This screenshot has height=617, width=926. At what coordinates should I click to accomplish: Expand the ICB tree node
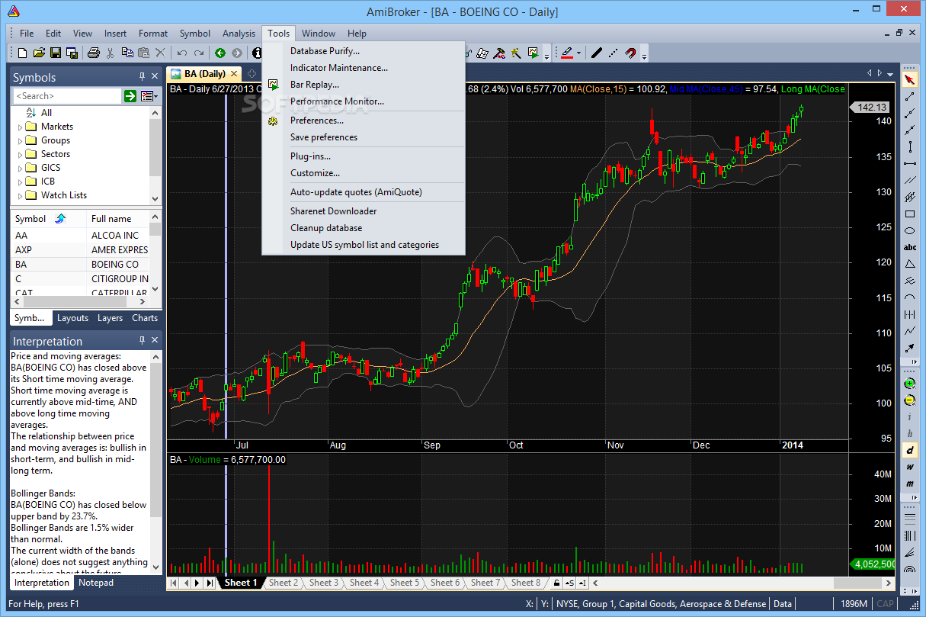click(x=20, y=182)
